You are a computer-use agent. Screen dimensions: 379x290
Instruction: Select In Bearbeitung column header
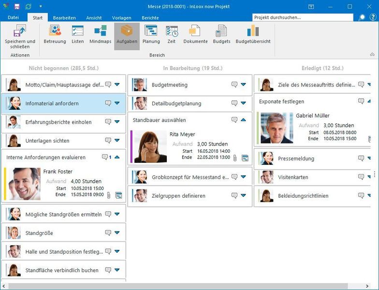pyautogui.click(x=192, y=68)
